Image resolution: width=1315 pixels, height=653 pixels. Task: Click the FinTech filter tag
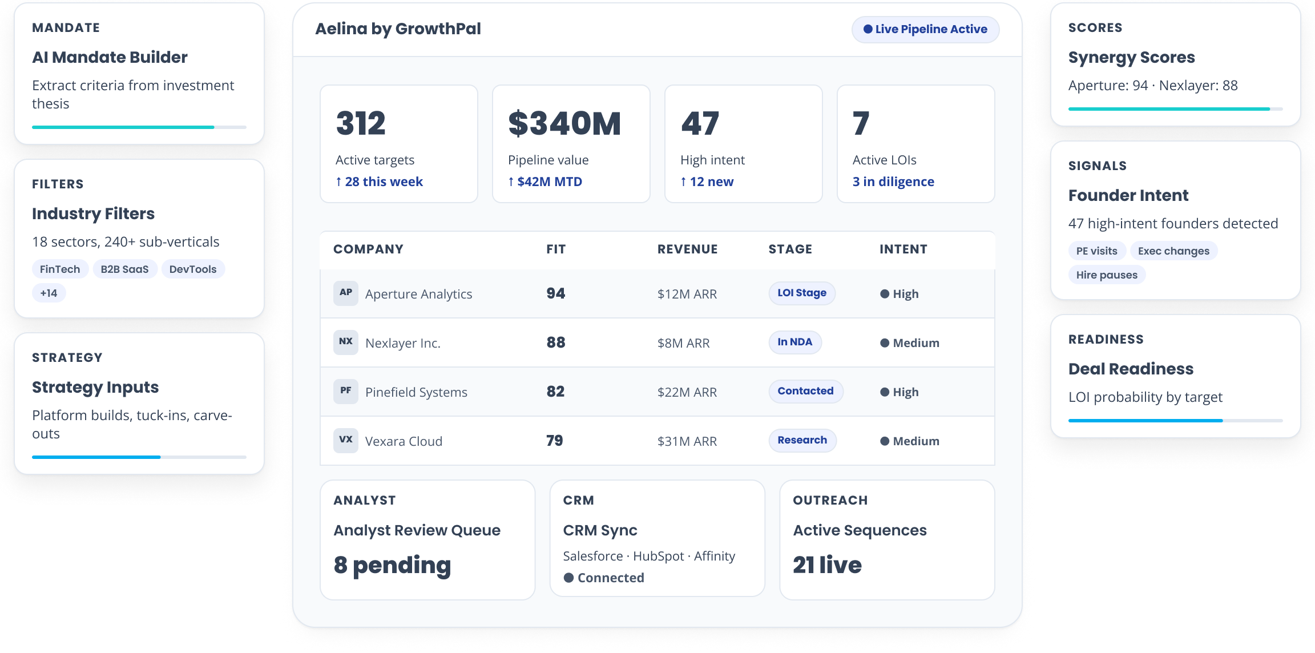pos(60,269)
